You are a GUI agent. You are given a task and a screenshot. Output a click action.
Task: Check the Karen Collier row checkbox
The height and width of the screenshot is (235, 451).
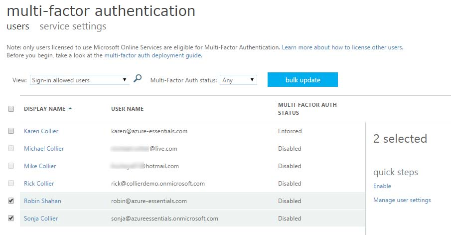(x=11, y=131)
